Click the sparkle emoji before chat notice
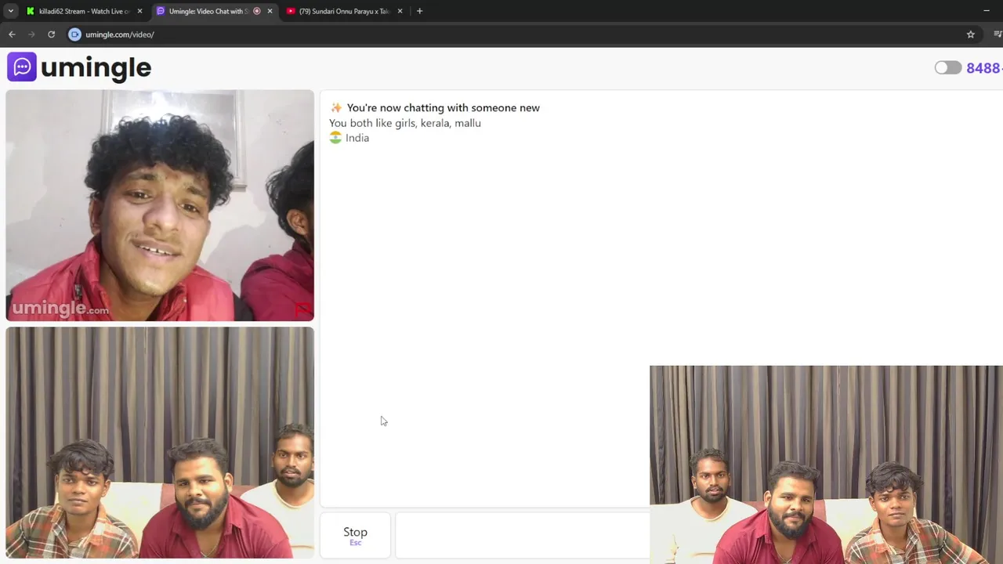 click(336, 108)
